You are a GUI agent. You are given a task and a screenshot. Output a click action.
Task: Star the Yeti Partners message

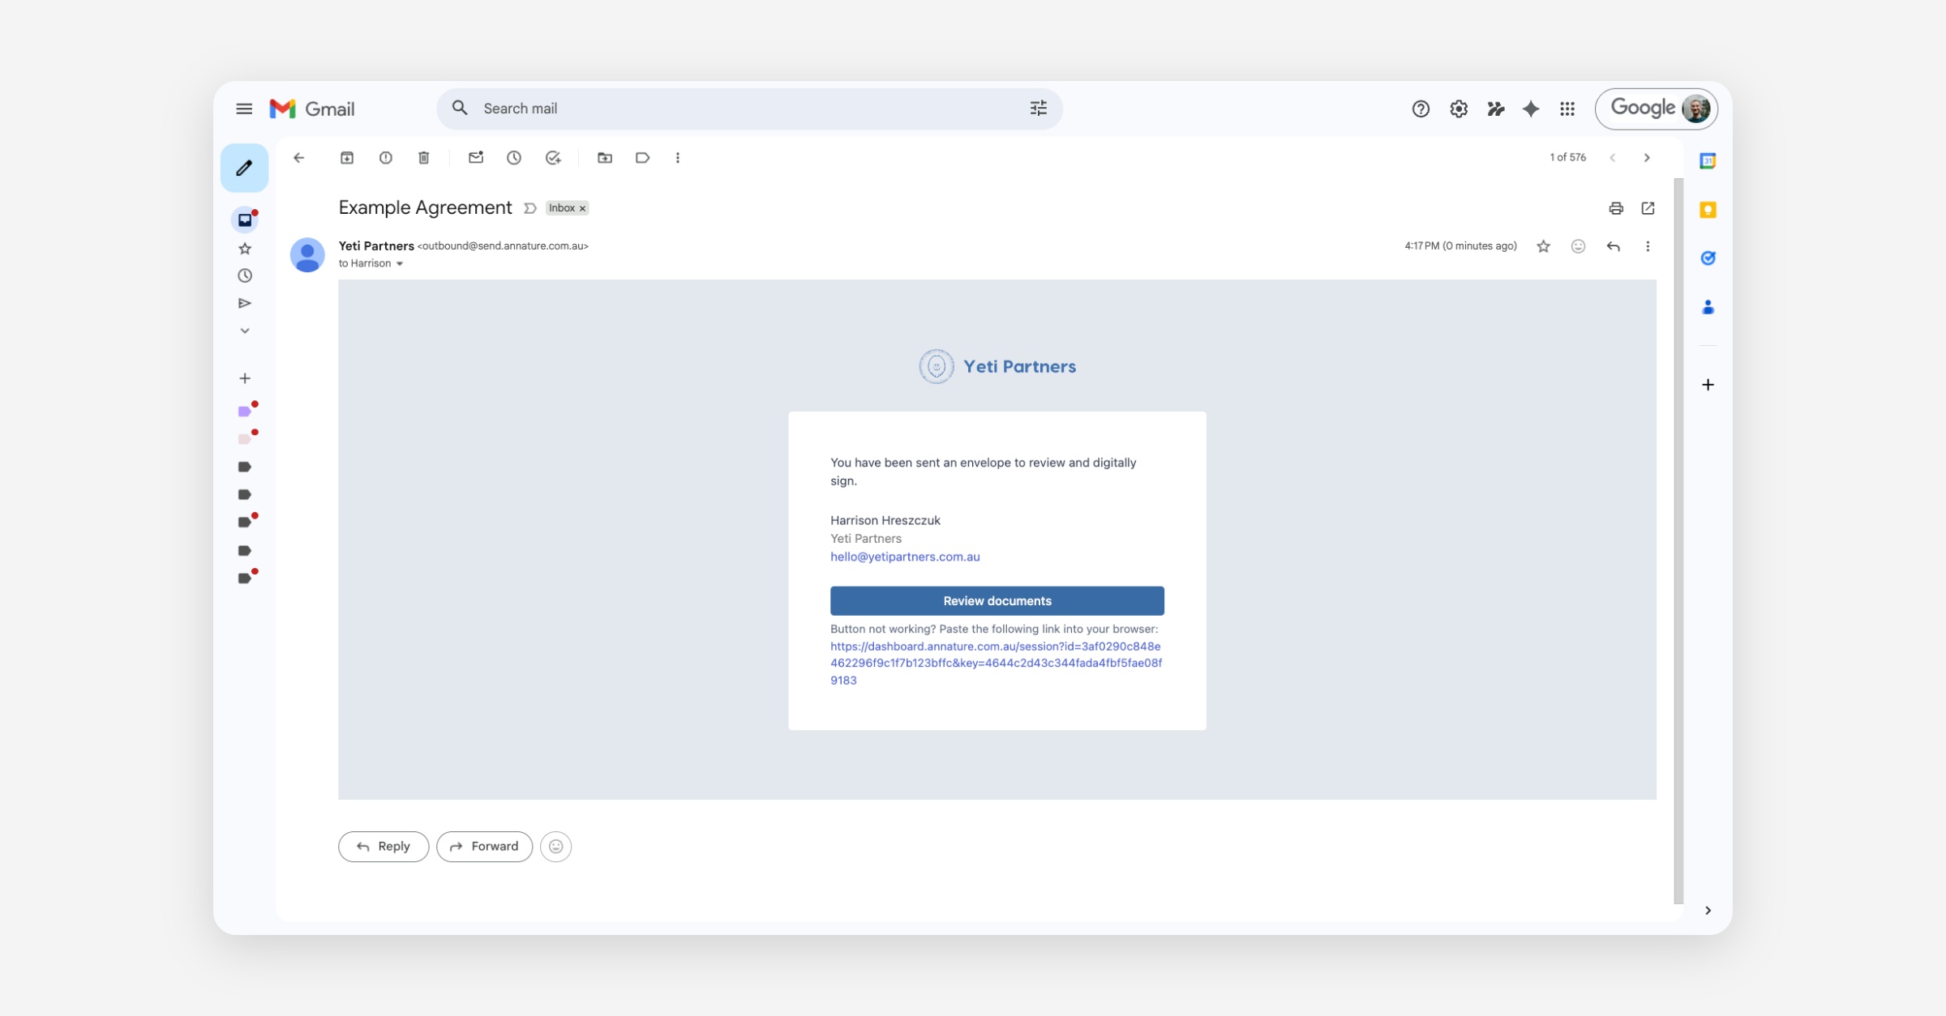click(x=1544, y=246)
